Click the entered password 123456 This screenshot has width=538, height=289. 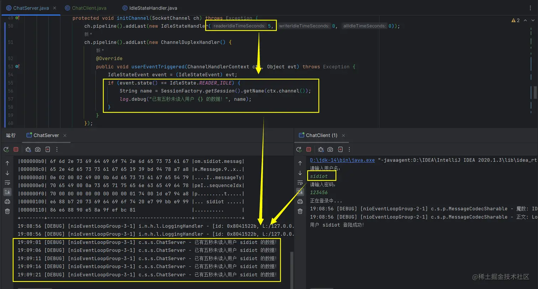click(x=319, y=192)
